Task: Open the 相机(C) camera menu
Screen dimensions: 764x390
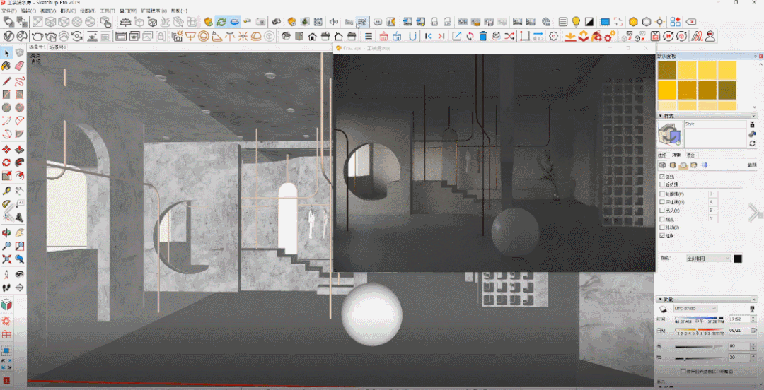Action: pos(69,11)
